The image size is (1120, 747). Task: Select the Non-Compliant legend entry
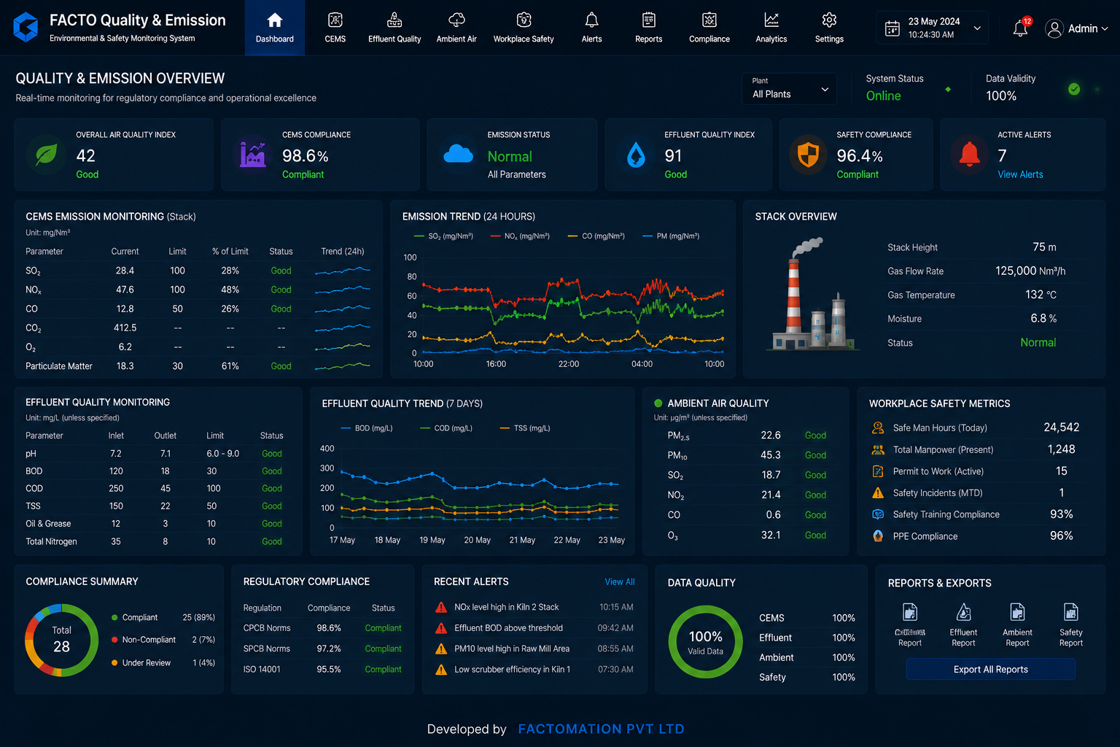point(163,640)
